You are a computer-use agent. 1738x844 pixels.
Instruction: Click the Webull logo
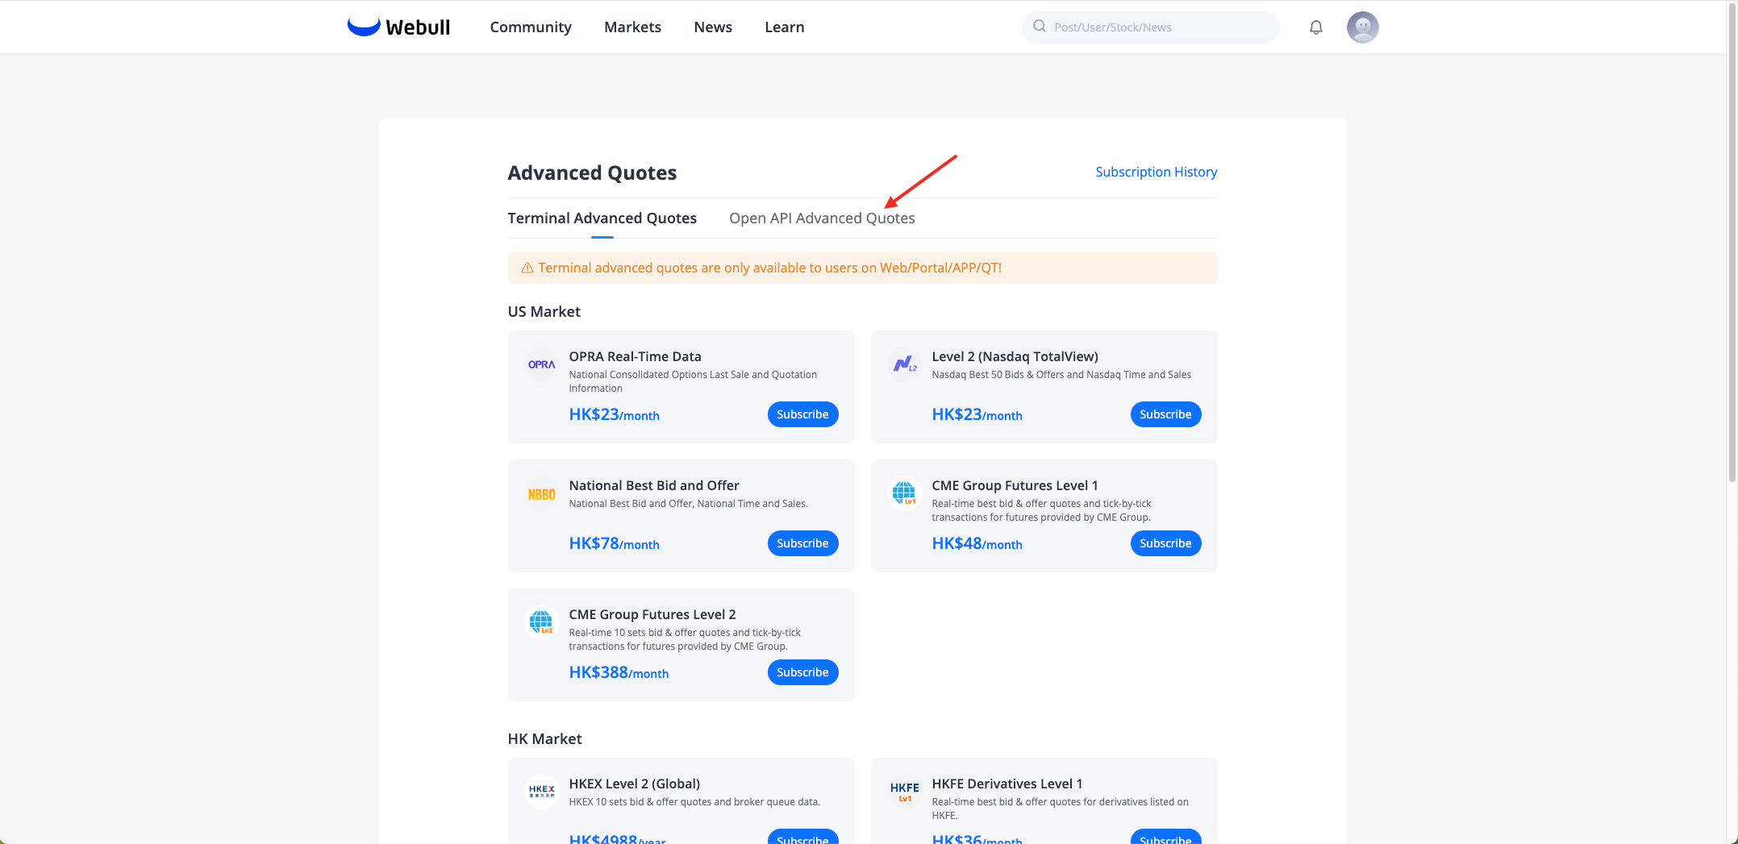point(398,27)
